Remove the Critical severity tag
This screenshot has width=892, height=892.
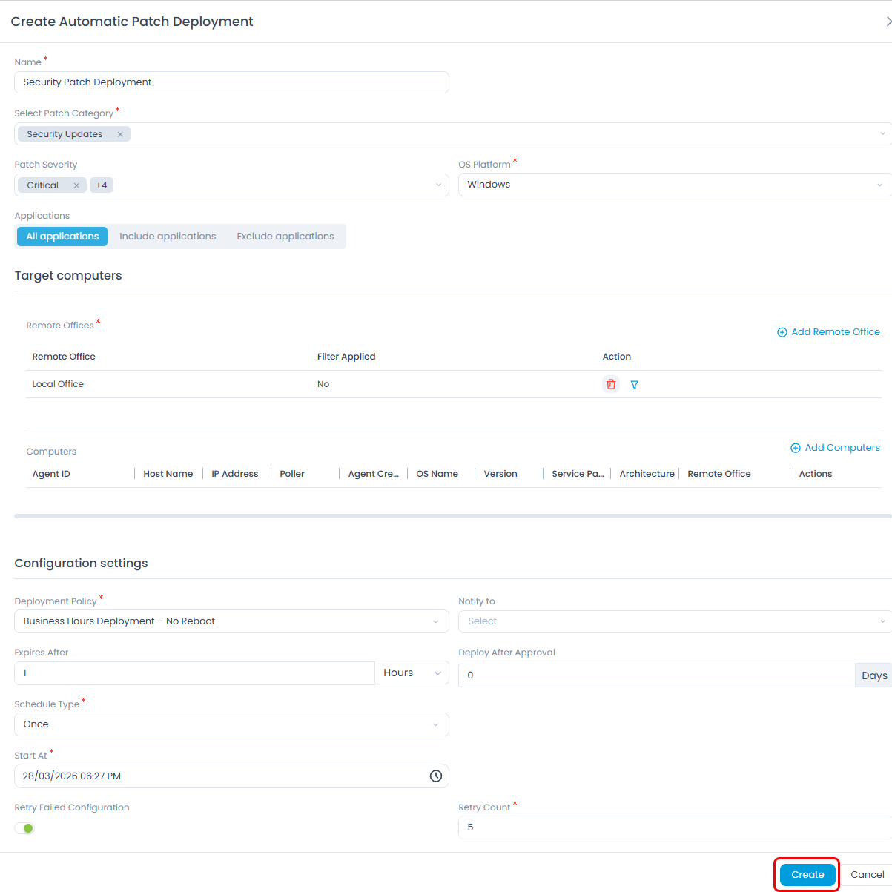[76, 185]
